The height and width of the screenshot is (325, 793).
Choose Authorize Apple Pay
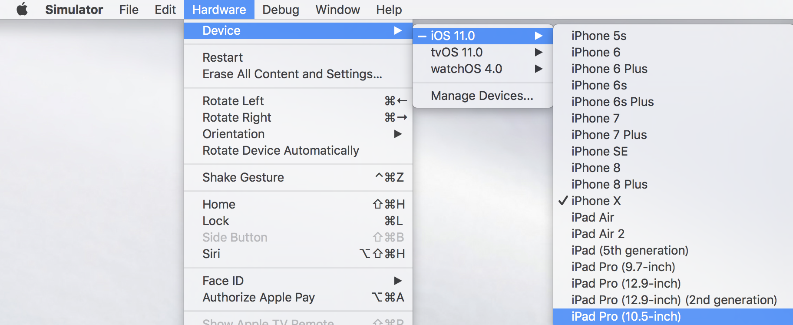258,297
